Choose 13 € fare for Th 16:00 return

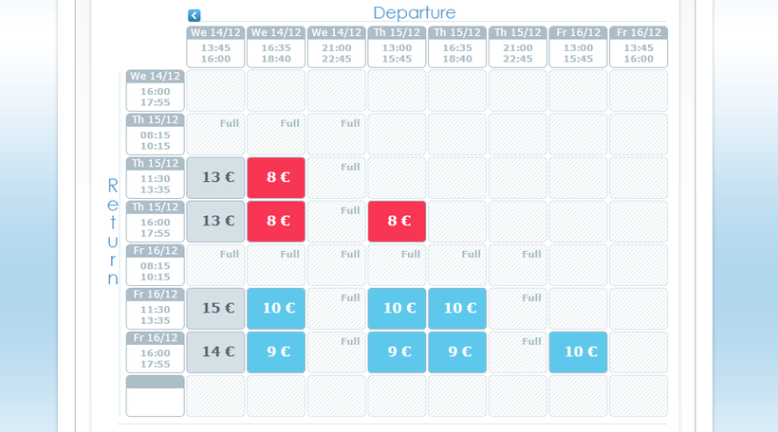pyautogui.click(x=215, y=221)
